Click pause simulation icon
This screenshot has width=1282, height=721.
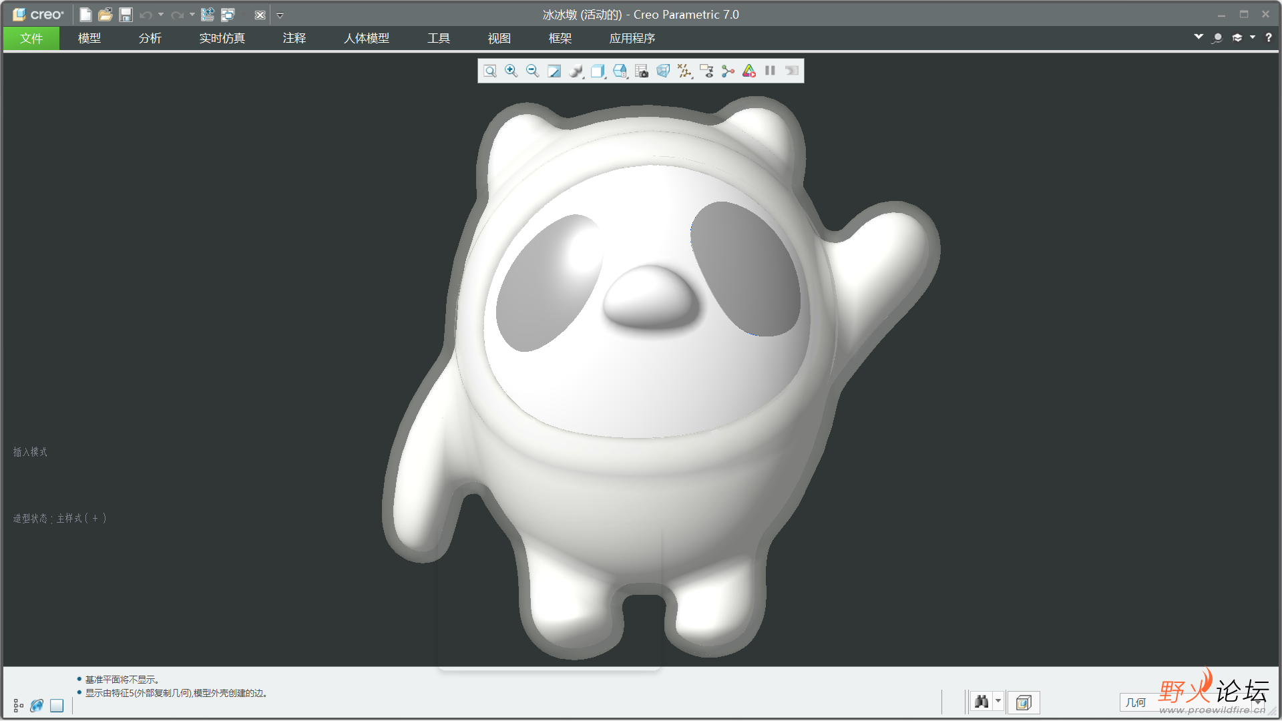[770, 71]
